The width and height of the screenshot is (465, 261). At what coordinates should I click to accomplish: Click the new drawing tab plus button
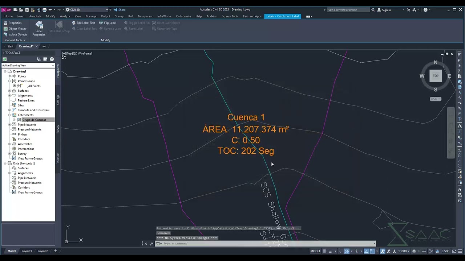point(44,46)
